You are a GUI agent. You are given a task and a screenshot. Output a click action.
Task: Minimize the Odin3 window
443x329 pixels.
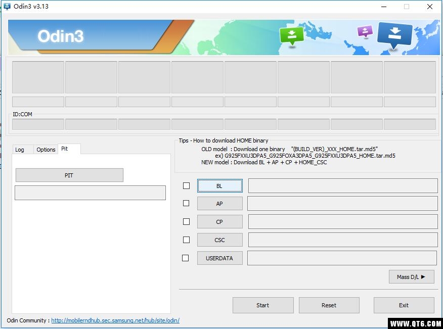(384, 7)
